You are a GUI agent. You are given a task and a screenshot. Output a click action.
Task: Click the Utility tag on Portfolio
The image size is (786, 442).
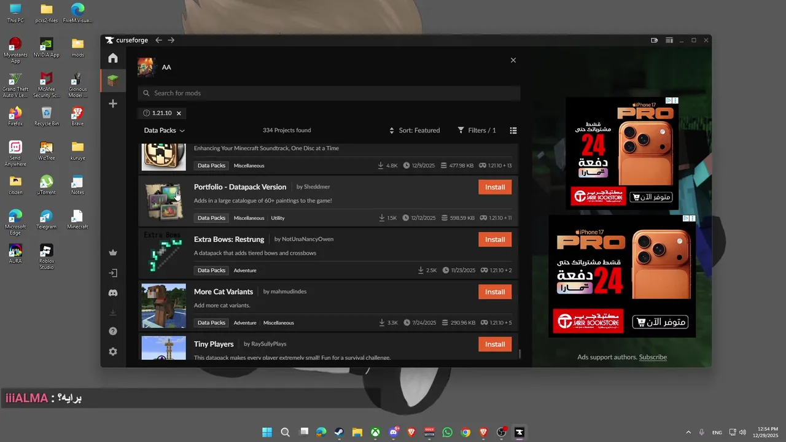278,218
